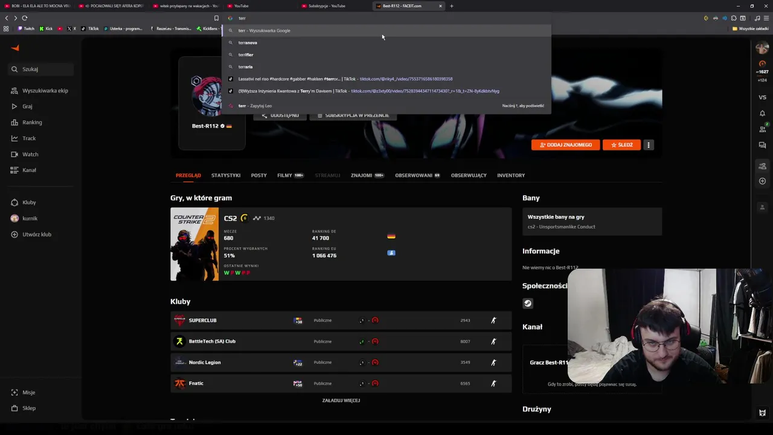This screenshot has height=435, width=773.
Task: Open the Fnatic club row
Action: click(x=341, y=383)
